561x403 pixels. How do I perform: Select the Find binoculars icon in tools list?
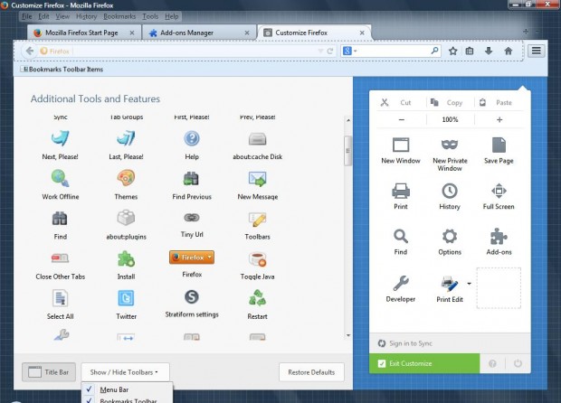click(x=60, y=219)
